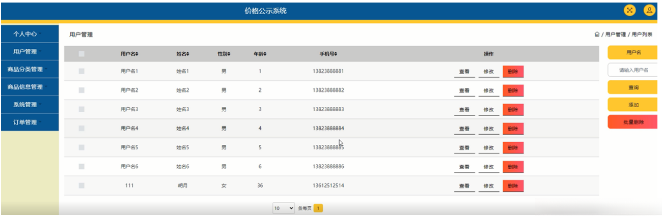Expand the 个人中心 sidebar menu
Image resolution: width=662 pixels, height=216 pixels.
(x=30, y=34)
